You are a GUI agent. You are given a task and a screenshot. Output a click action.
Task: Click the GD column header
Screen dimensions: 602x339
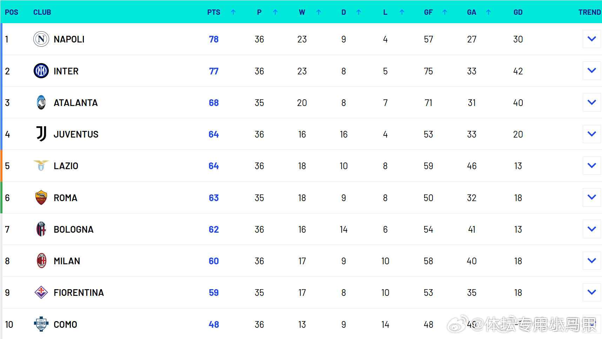518,12
